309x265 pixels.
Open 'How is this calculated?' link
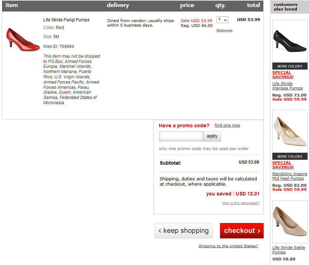click(241, 203)
